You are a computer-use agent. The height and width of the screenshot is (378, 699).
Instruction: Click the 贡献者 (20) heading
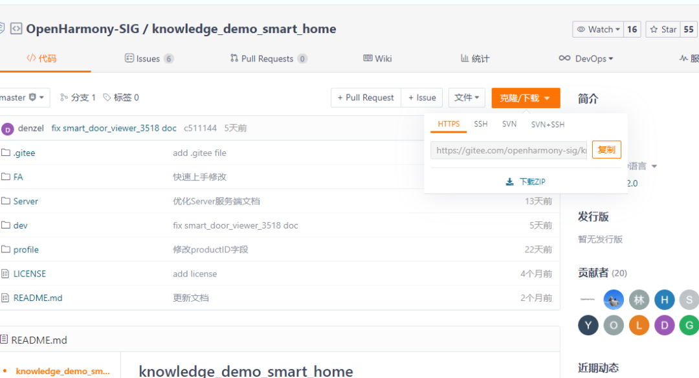(x=603, y=272)
